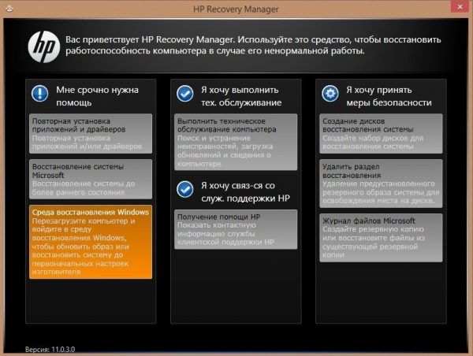
Task: Click the 'HP Recovery Manager' window title
Action: [x=236, y=9]
